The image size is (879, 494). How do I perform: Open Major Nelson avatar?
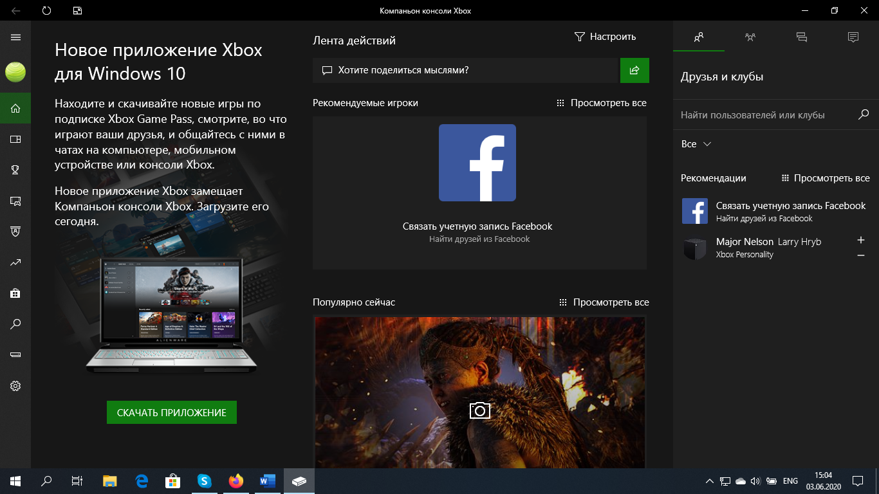(x=695, y=248)
